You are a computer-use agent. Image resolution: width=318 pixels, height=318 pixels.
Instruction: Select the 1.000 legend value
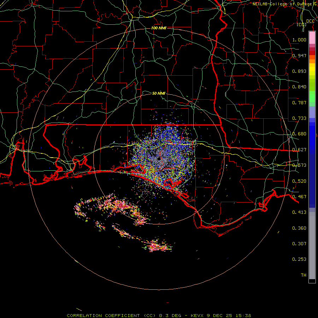click(x=299, y=40)
